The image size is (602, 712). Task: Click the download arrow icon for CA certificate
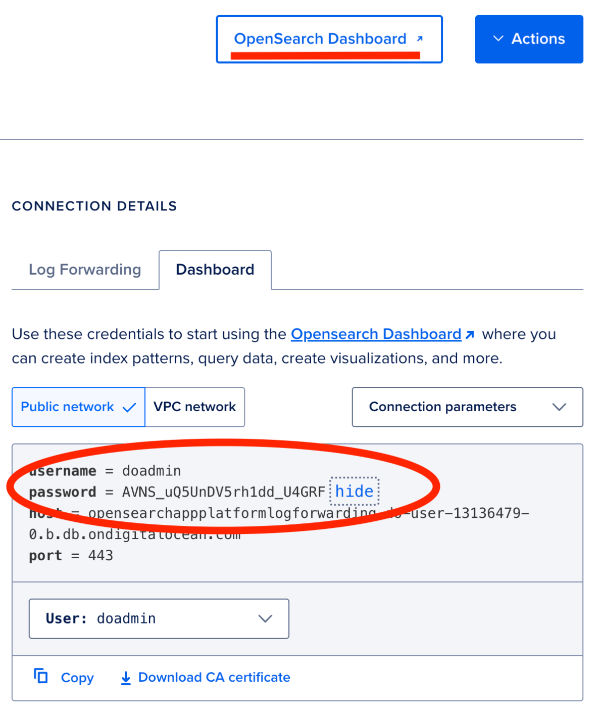[x=126, y=678]
